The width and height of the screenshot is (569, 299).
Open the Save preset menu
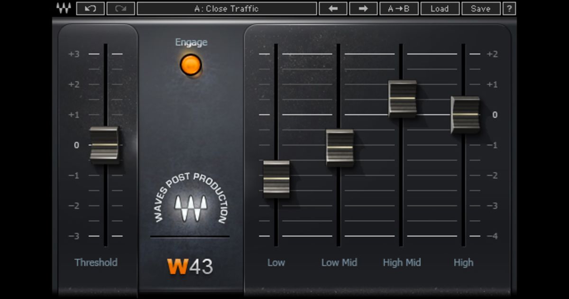480,8
